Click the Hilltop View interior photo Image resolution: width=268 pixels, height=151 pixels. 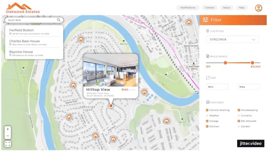coord(111,70)
